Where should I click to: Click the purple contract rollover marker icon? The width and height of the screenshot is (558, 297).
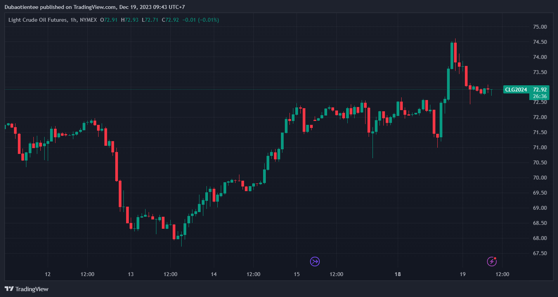pyautogui.click(x=315, y=261)
